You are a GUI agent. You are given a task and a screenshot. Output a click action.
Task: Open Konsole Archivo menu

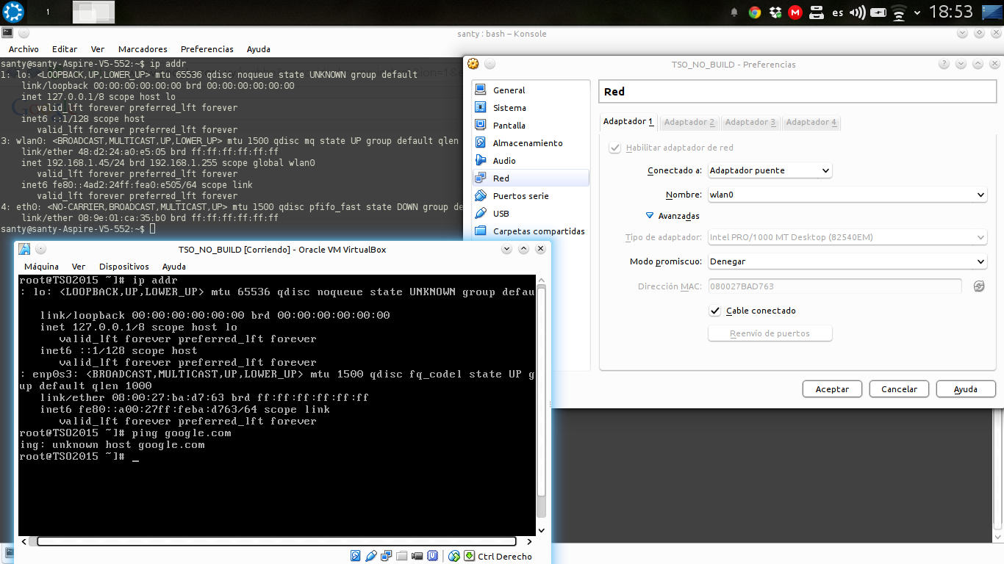coord(24,49)
